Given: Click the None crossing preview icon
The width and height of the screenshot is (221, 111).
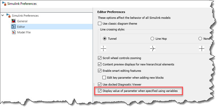Looking at the screenshot, I should tap(202, 49).
